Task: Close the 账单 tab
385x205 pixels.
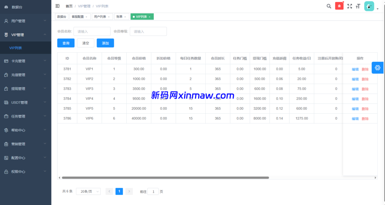Action: pos(125,17)
